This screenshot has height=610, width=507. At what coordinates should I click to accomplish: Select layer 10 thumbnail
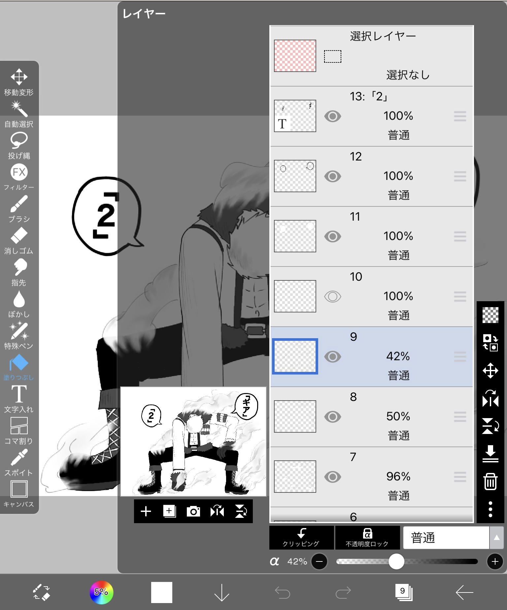tap(295, 296)
